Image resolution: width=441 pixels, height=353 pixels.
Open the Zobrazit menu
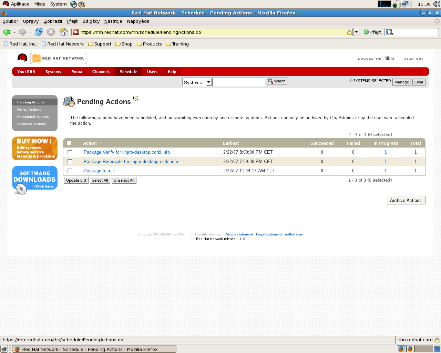click(53, 21)
